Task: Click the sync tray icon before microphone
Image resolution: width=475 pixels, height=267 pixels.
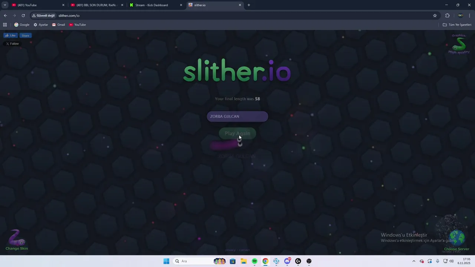Action: [430, 261]
